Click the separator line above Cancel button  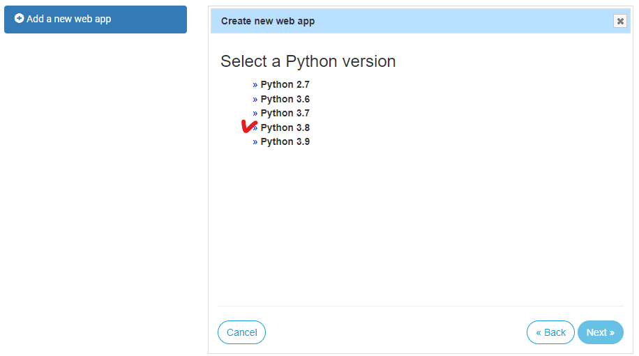(x=421, y=306)
